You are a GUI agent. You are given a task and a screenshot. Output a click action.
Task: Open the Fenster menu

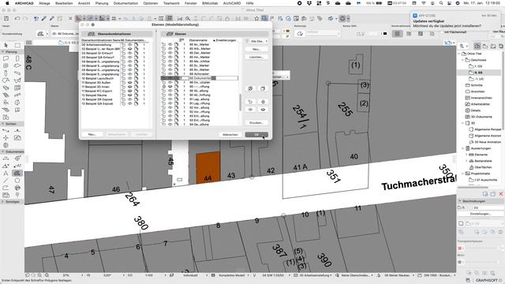[191, 3]
